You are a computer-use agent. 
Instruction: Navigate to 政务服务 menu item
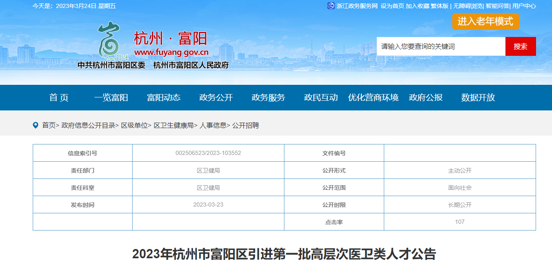coord(268,98)
